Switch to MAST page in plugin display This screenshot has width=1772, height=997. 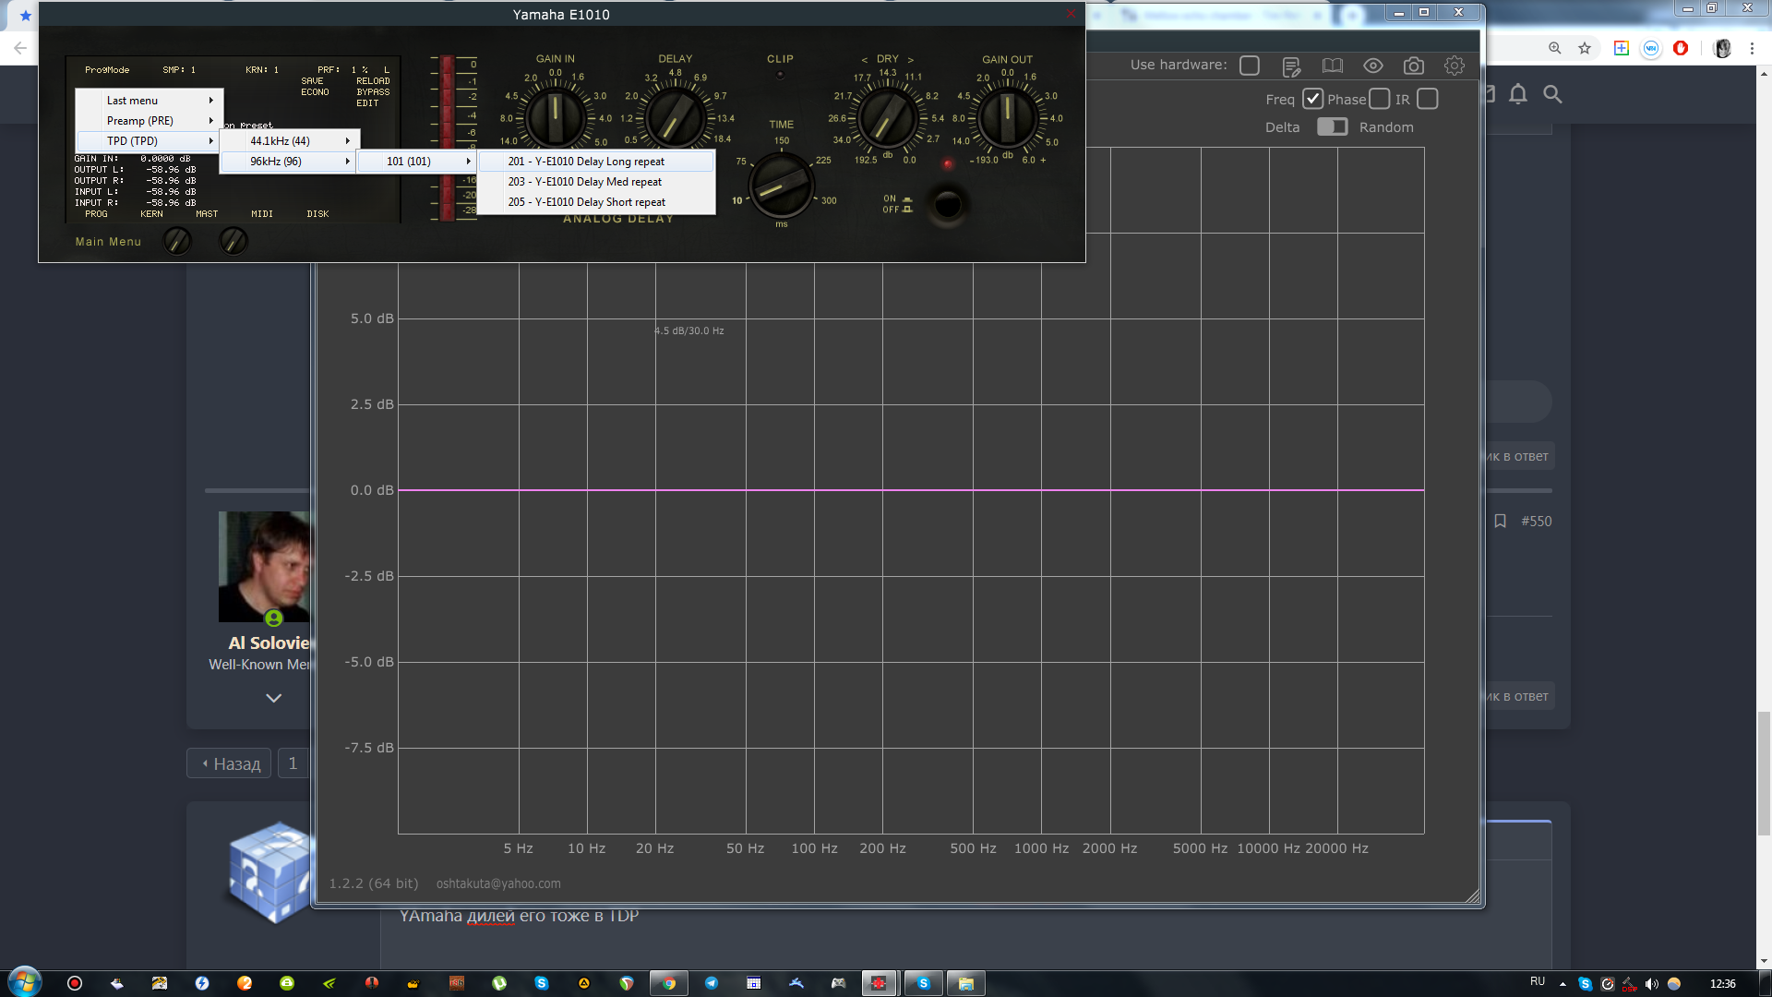pyautogui.click(x=207, y=214)
